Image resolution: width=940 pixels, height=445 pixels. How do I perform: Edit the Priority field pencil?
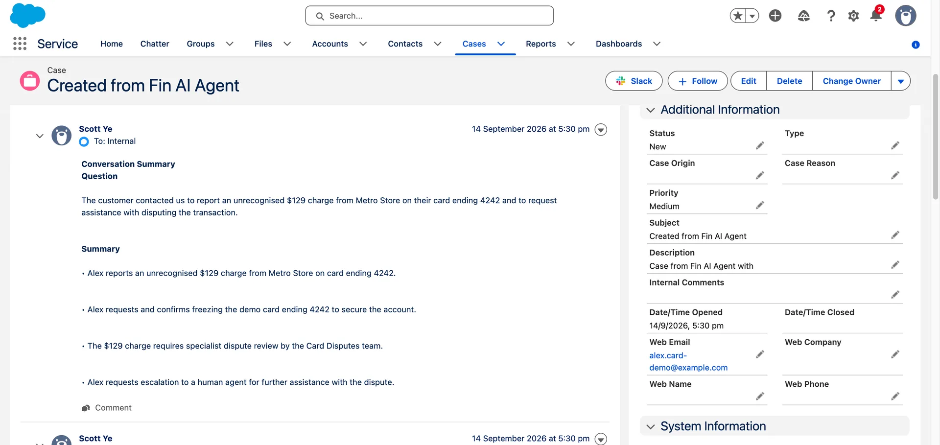(760, 205)
